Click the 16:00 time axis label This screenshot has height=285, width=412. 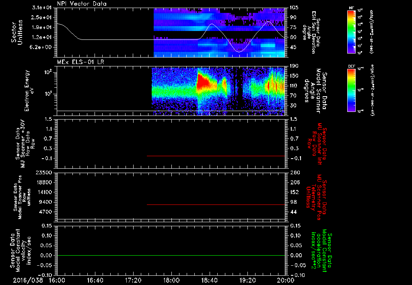point(57,280)
